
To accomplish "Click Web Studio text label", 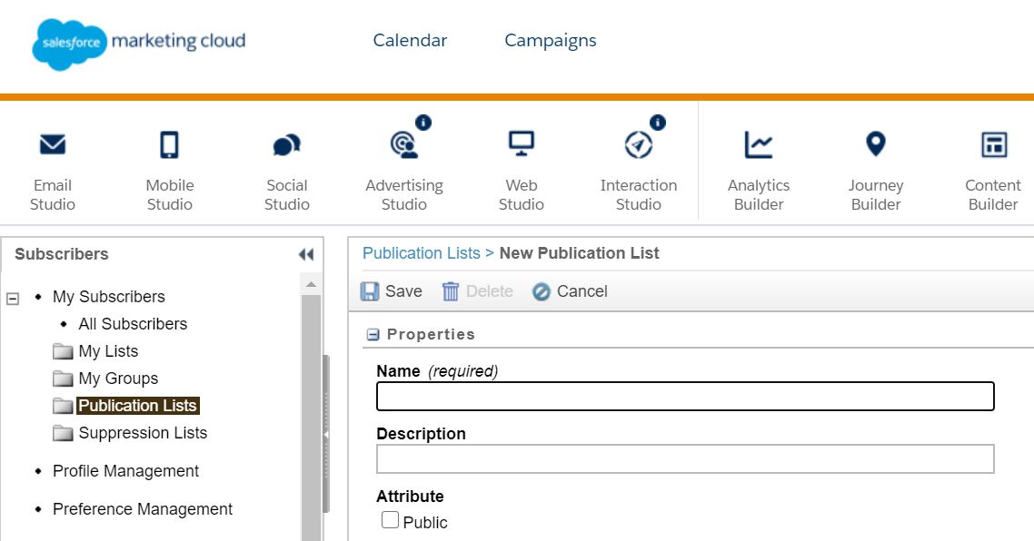I will pos(521,195).
